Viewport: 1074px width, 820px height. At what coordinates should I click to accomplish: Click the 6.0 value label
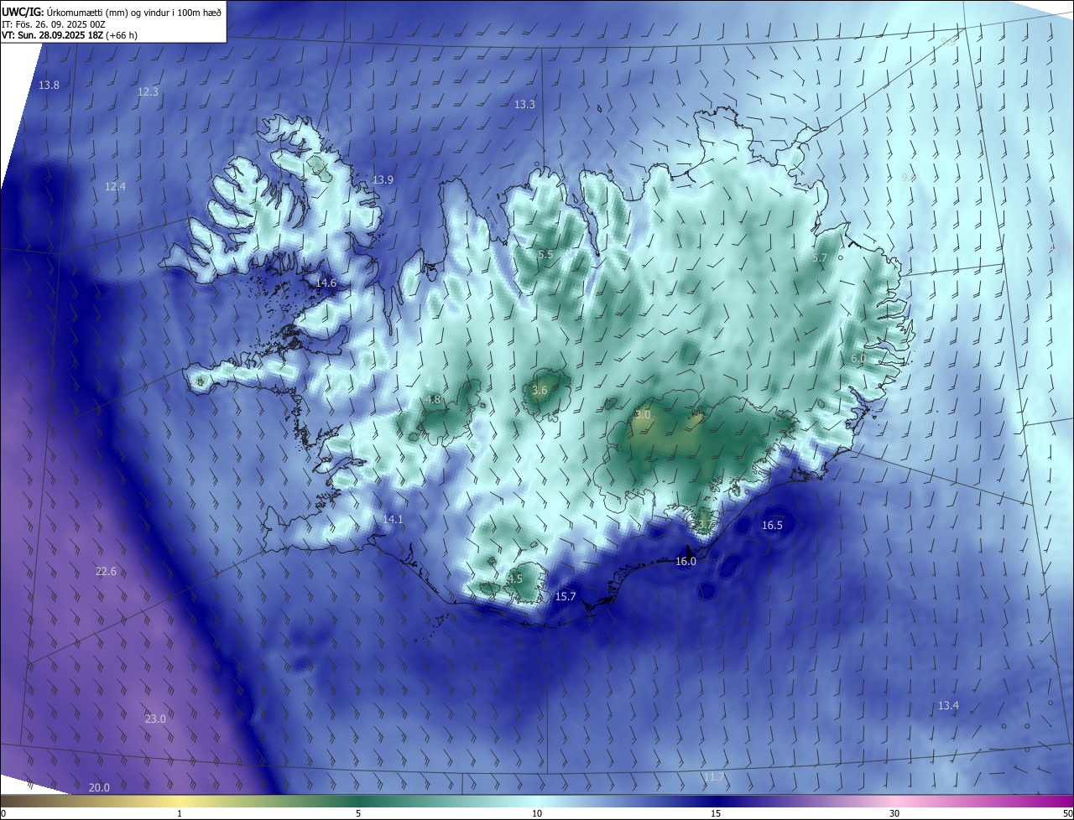point(858,358)
